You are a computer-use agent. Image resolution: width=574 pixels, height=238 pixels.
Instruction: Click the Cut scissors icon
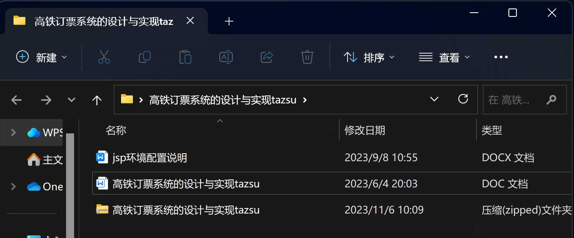pyautogui.click(x=104, y=57)
